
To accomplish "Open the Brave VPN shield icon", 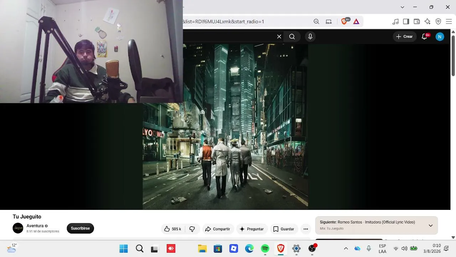I will 439,21.
